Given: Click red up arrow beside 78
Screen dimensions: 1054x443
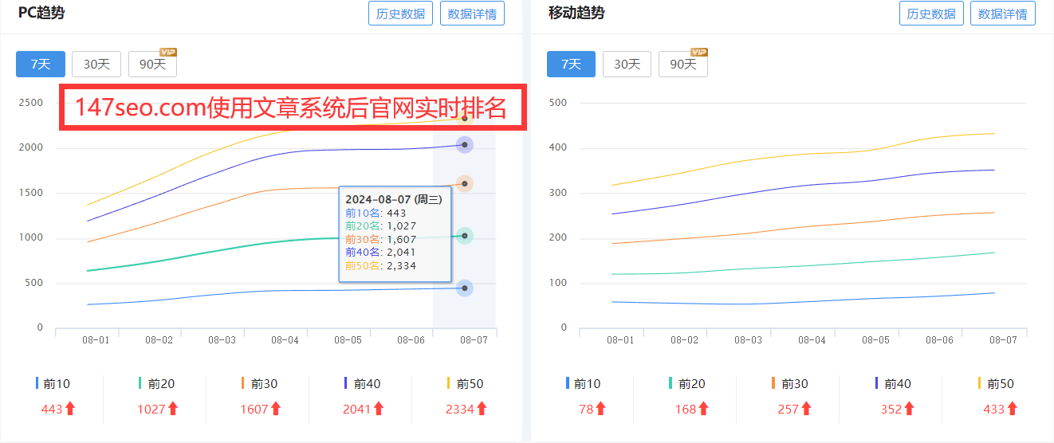Looking at the screenshot, I should 600,409.
